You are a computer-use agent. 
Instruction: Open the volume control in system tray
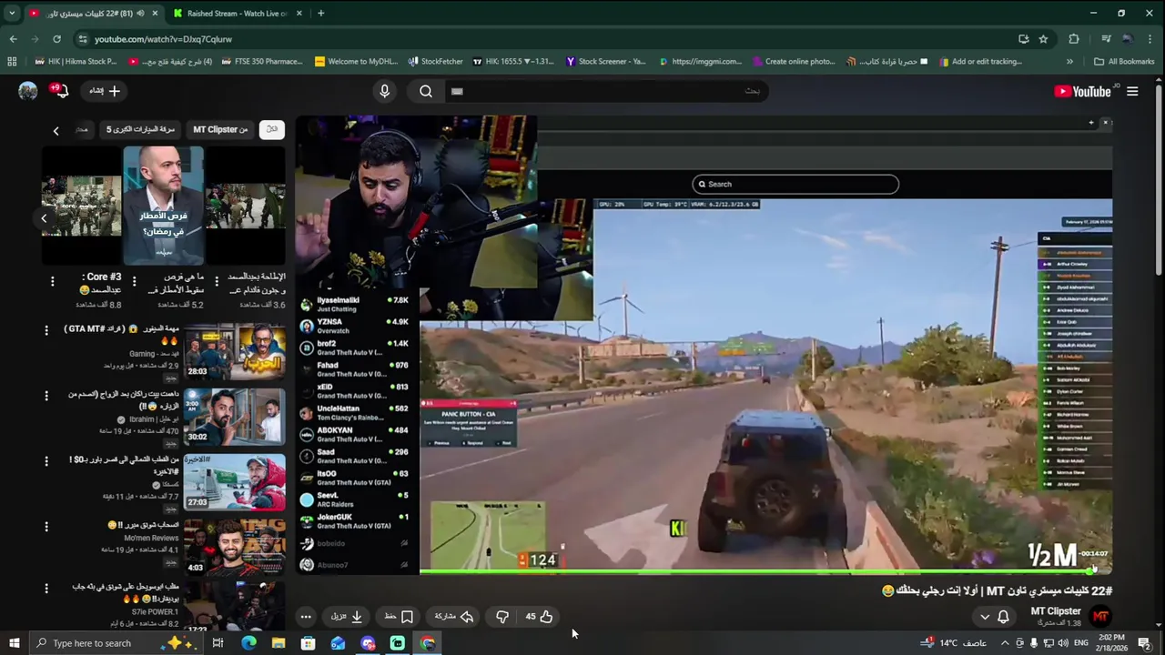[x=1063, y=643]
